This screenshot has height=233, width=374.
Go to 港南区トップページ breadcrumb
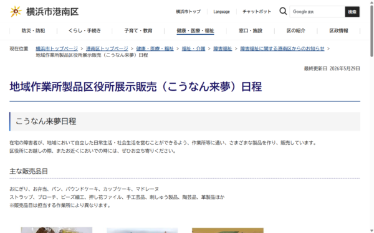[x=107, y=48]
